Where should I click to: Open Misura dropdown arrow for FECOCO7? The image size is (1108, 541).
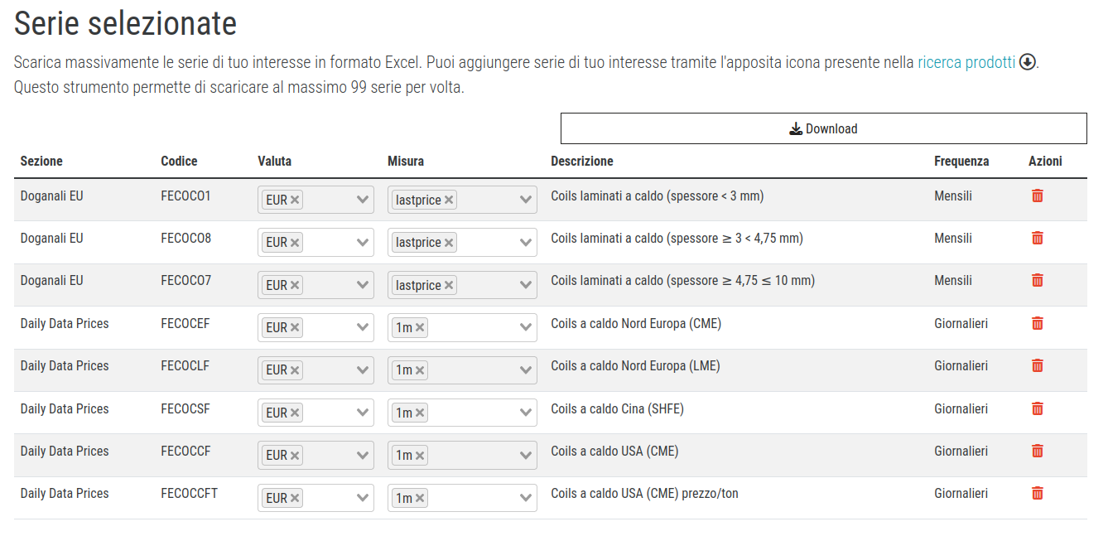pyautogui.click(x=526, y=285)
